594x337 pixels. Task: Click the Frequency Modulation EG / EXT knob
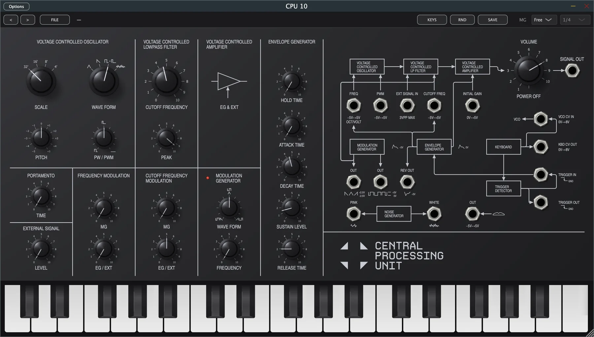104,249
